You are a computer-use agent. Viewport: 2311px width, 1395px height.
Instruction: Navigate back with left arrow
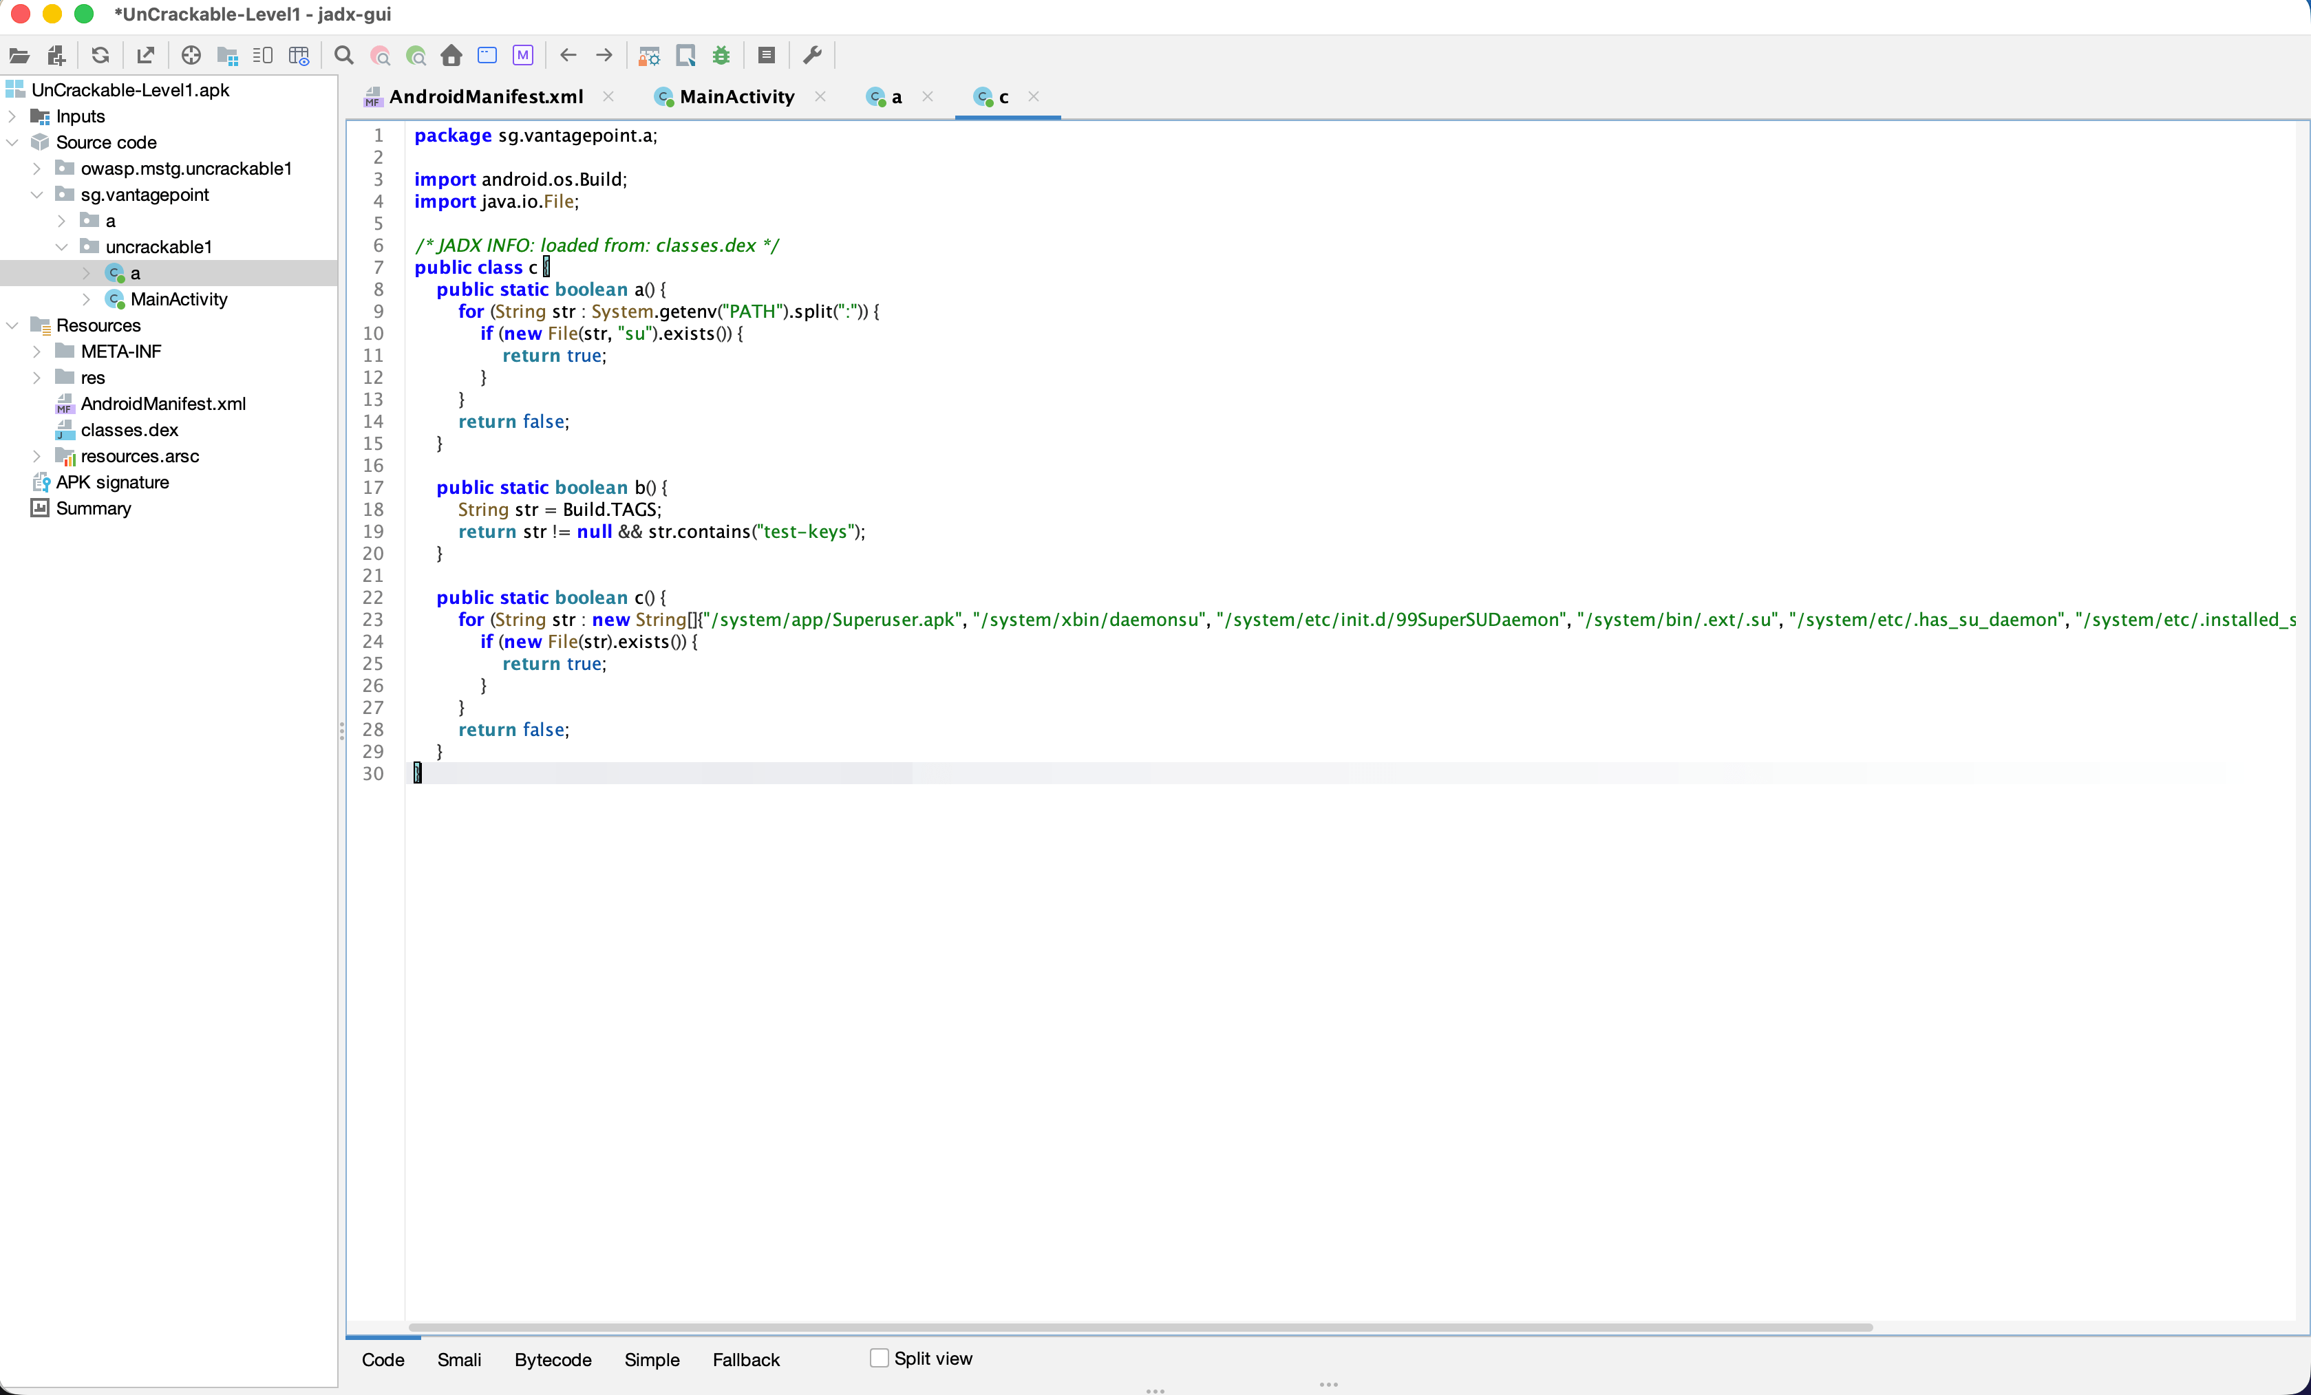[x=568, y=55]
